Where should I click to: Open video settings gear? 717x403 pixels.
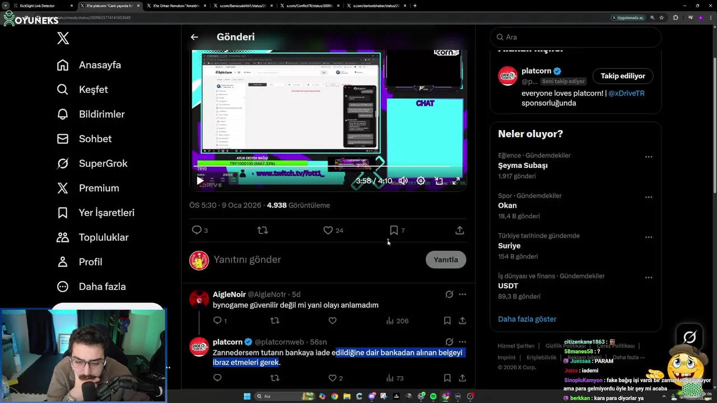[421, 181]
